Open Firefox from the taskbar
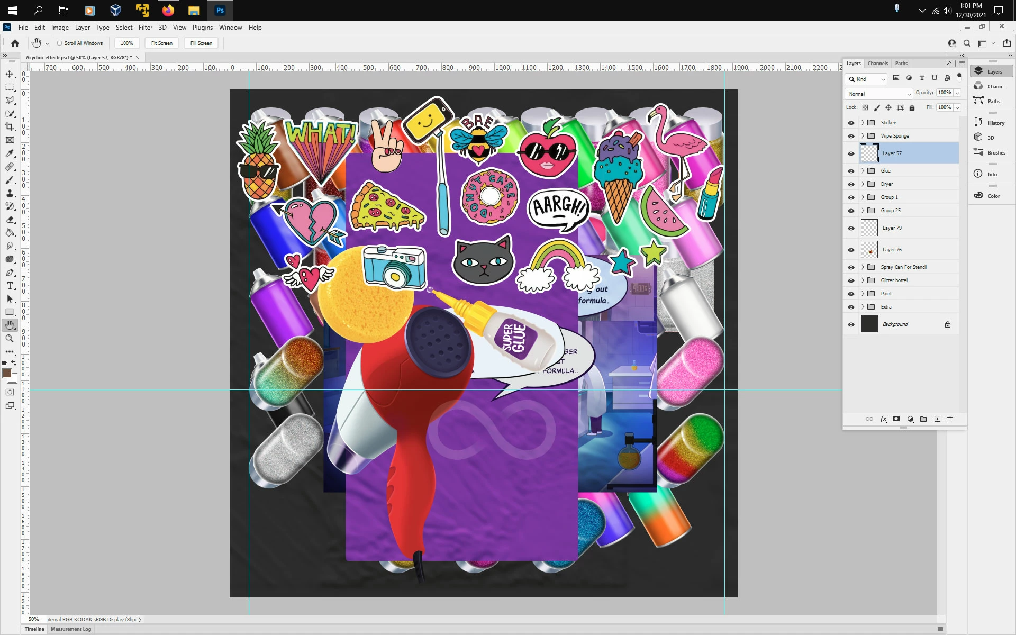Screen dimensions: 1016x635 pos(168,10)
